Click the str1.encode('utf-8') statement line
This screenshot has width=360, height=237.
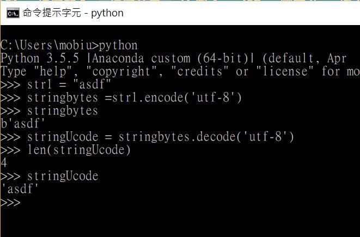(121, 98)
